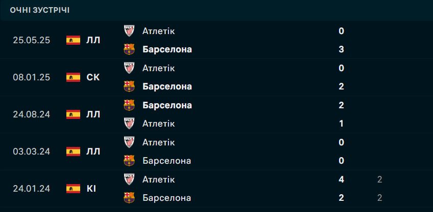Open Барселона team in 08.01.25 match

(x=167, y=86)
